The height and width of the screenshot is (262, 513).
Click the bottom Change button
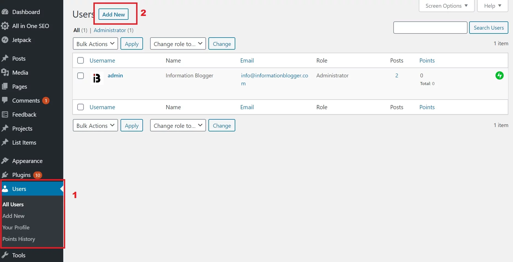(222, 125)
